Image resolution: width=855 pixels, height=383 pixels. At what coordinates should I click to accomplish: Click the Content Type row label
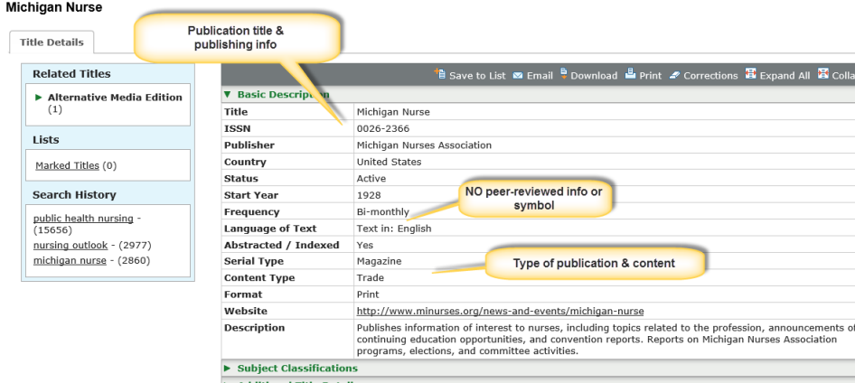(259, 278)
